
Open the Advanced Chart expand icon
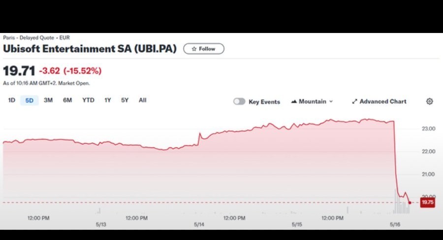354,102
